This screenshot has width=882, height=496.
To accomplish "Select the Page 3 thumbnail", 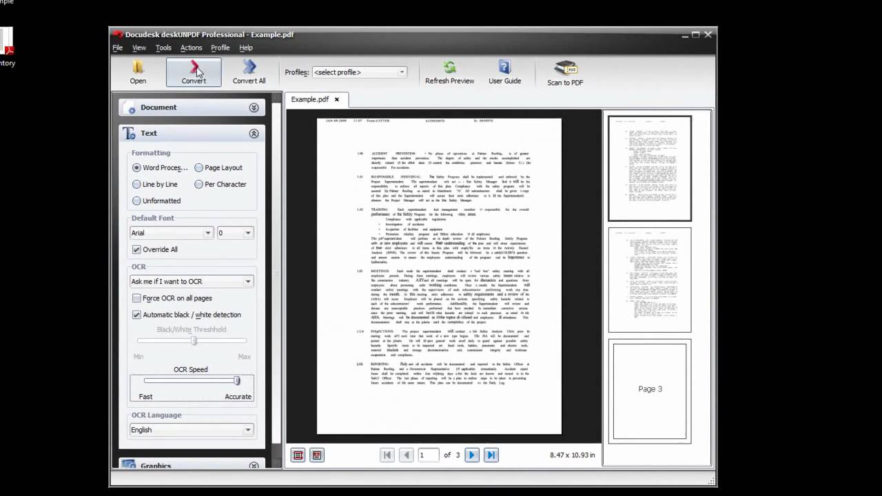I will click(x=649, y=390).
